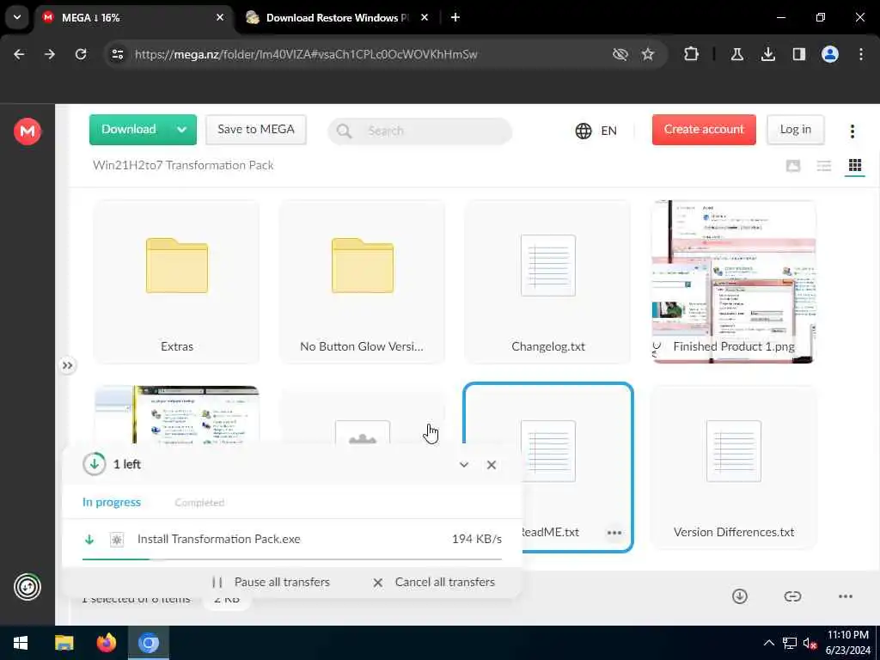Click the green Download button
Image resolution: width=880 pixels, height=660 pixels.
(129, 130)
